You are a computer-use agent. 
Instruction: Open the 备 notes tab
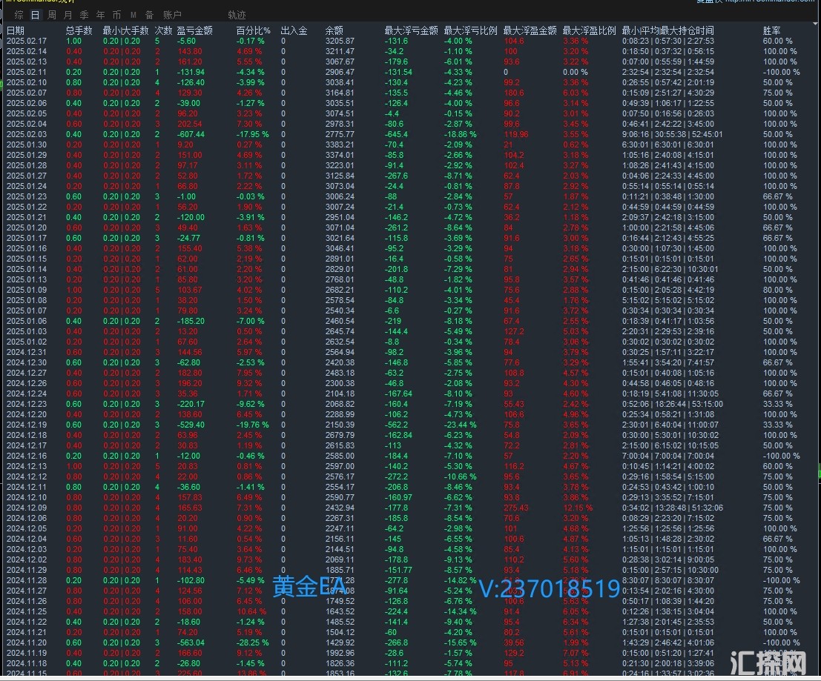(149, 15)
